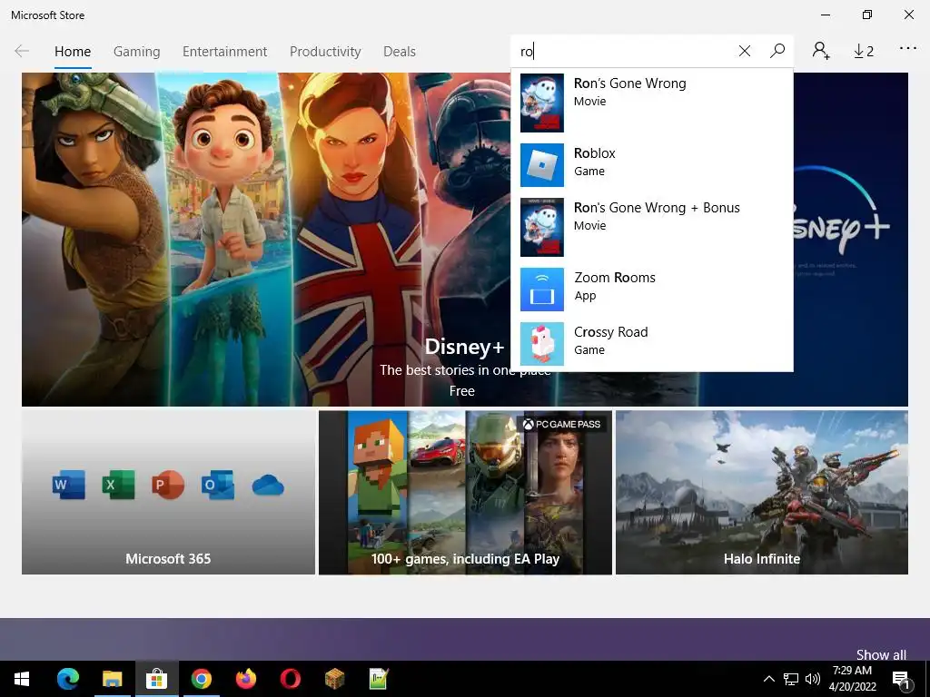Select the 'Roblox' suggestion text
The height and width of the screenshot is (697, 930).
(x=594, y=152)
